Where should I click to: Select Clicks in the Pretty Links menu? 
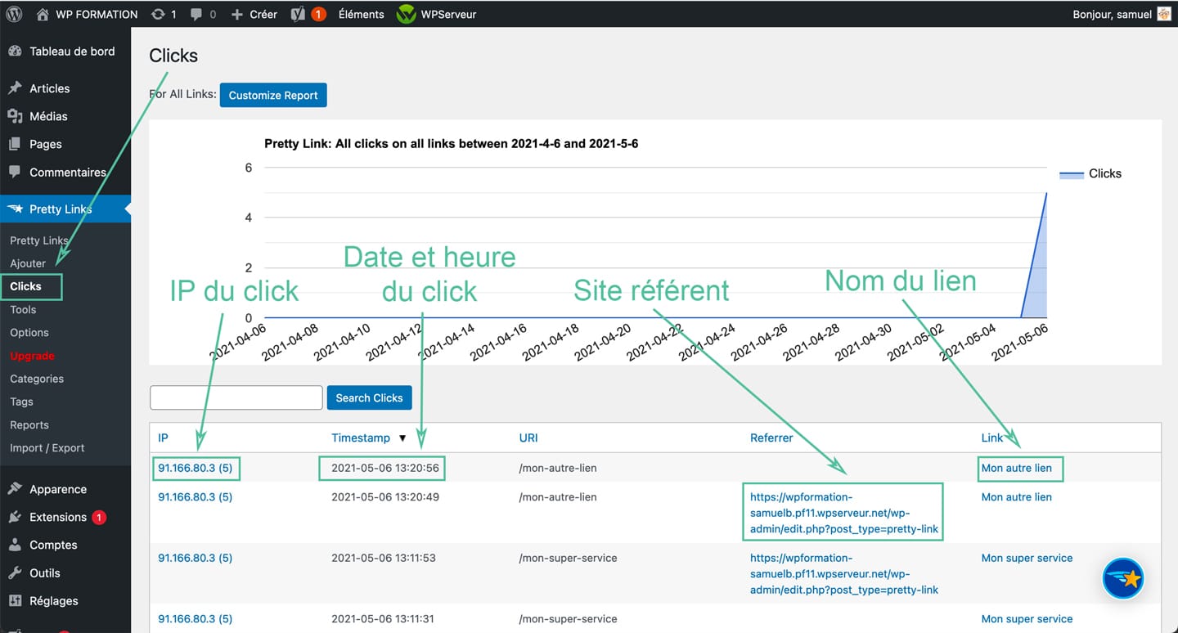25,286
